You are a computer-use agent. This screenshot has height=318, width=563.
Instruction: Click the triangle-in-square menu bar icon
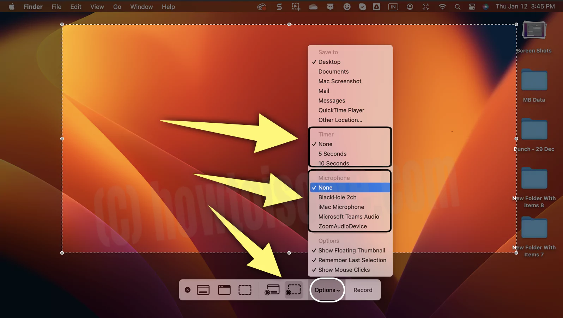[x=377, y=7]
